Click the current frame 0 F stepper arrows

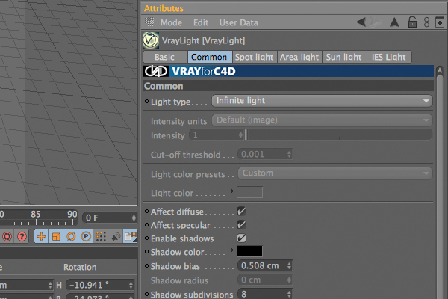coord(134,218)
